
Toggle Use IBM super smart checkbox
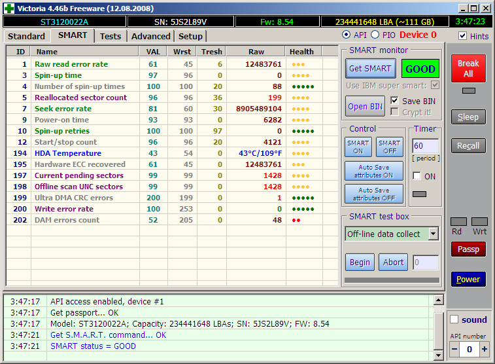(x=435, y=85)
